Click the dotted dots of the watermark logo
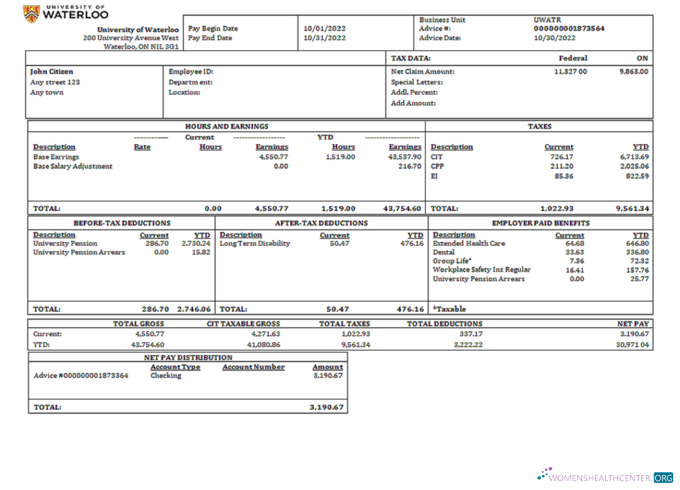680x490 pixels. tap(544, 473)
